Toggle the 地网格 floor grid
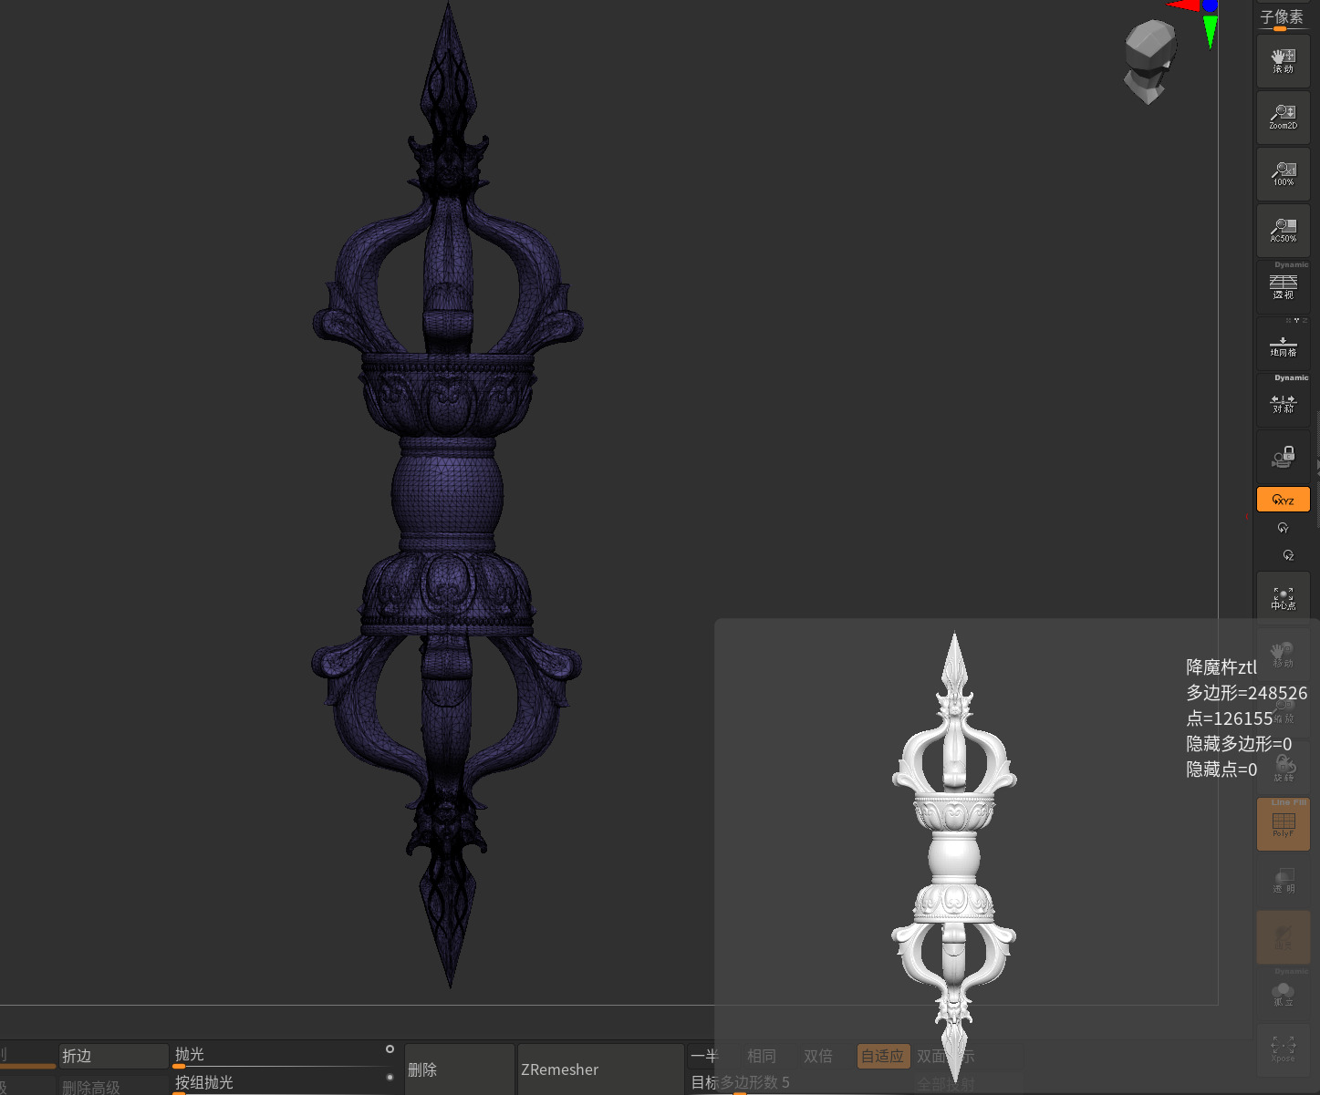The image size is (1320, 1095). tap(1283, 344)
